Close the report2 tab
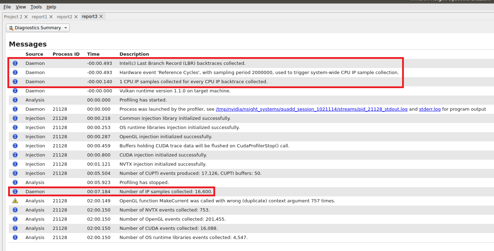494x251 pixels. (x=76, y=16)
